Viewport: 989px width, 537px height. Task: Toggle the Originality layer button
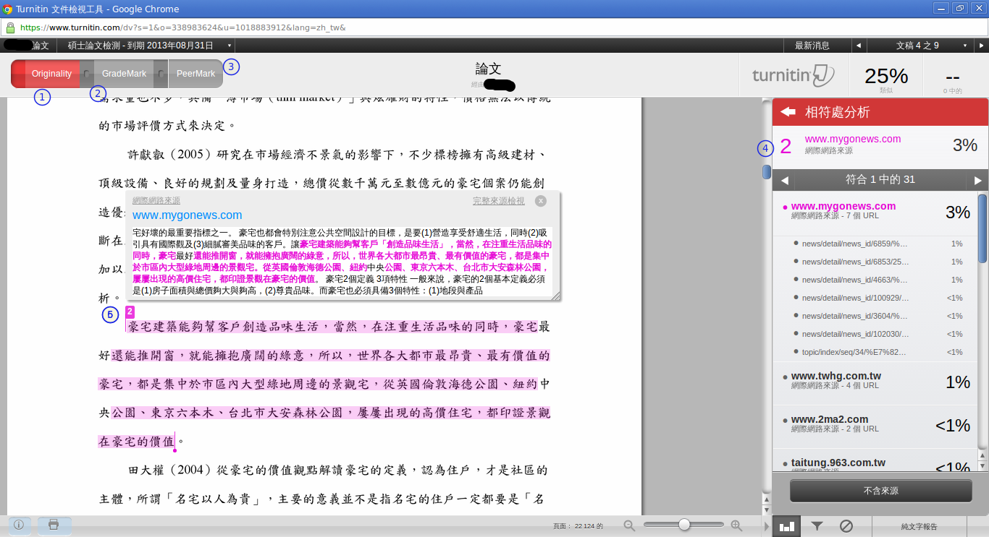(51, 74)
